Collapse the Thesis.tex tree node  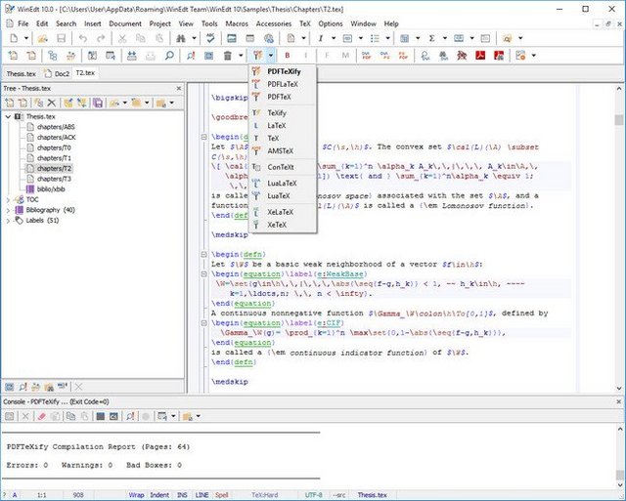(x=9, y=116)
